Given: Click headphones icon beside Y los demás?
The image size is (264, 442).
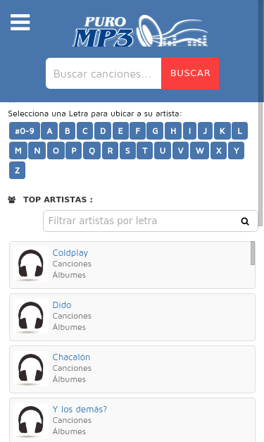Looking at the screenshot, I should coord(31,421).
